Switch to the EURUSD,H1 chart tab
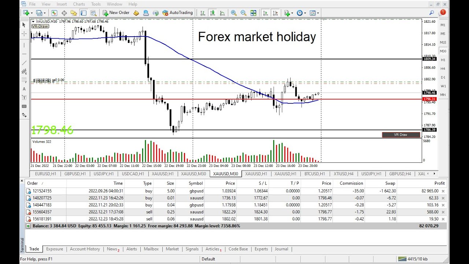 click(45, 174)
